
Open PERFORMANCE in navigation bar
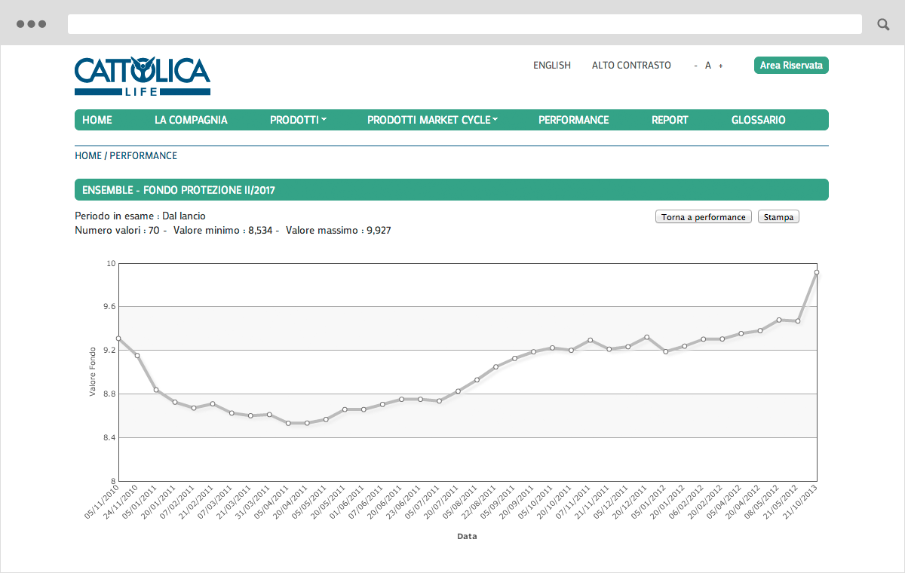[x=574, y=120]
